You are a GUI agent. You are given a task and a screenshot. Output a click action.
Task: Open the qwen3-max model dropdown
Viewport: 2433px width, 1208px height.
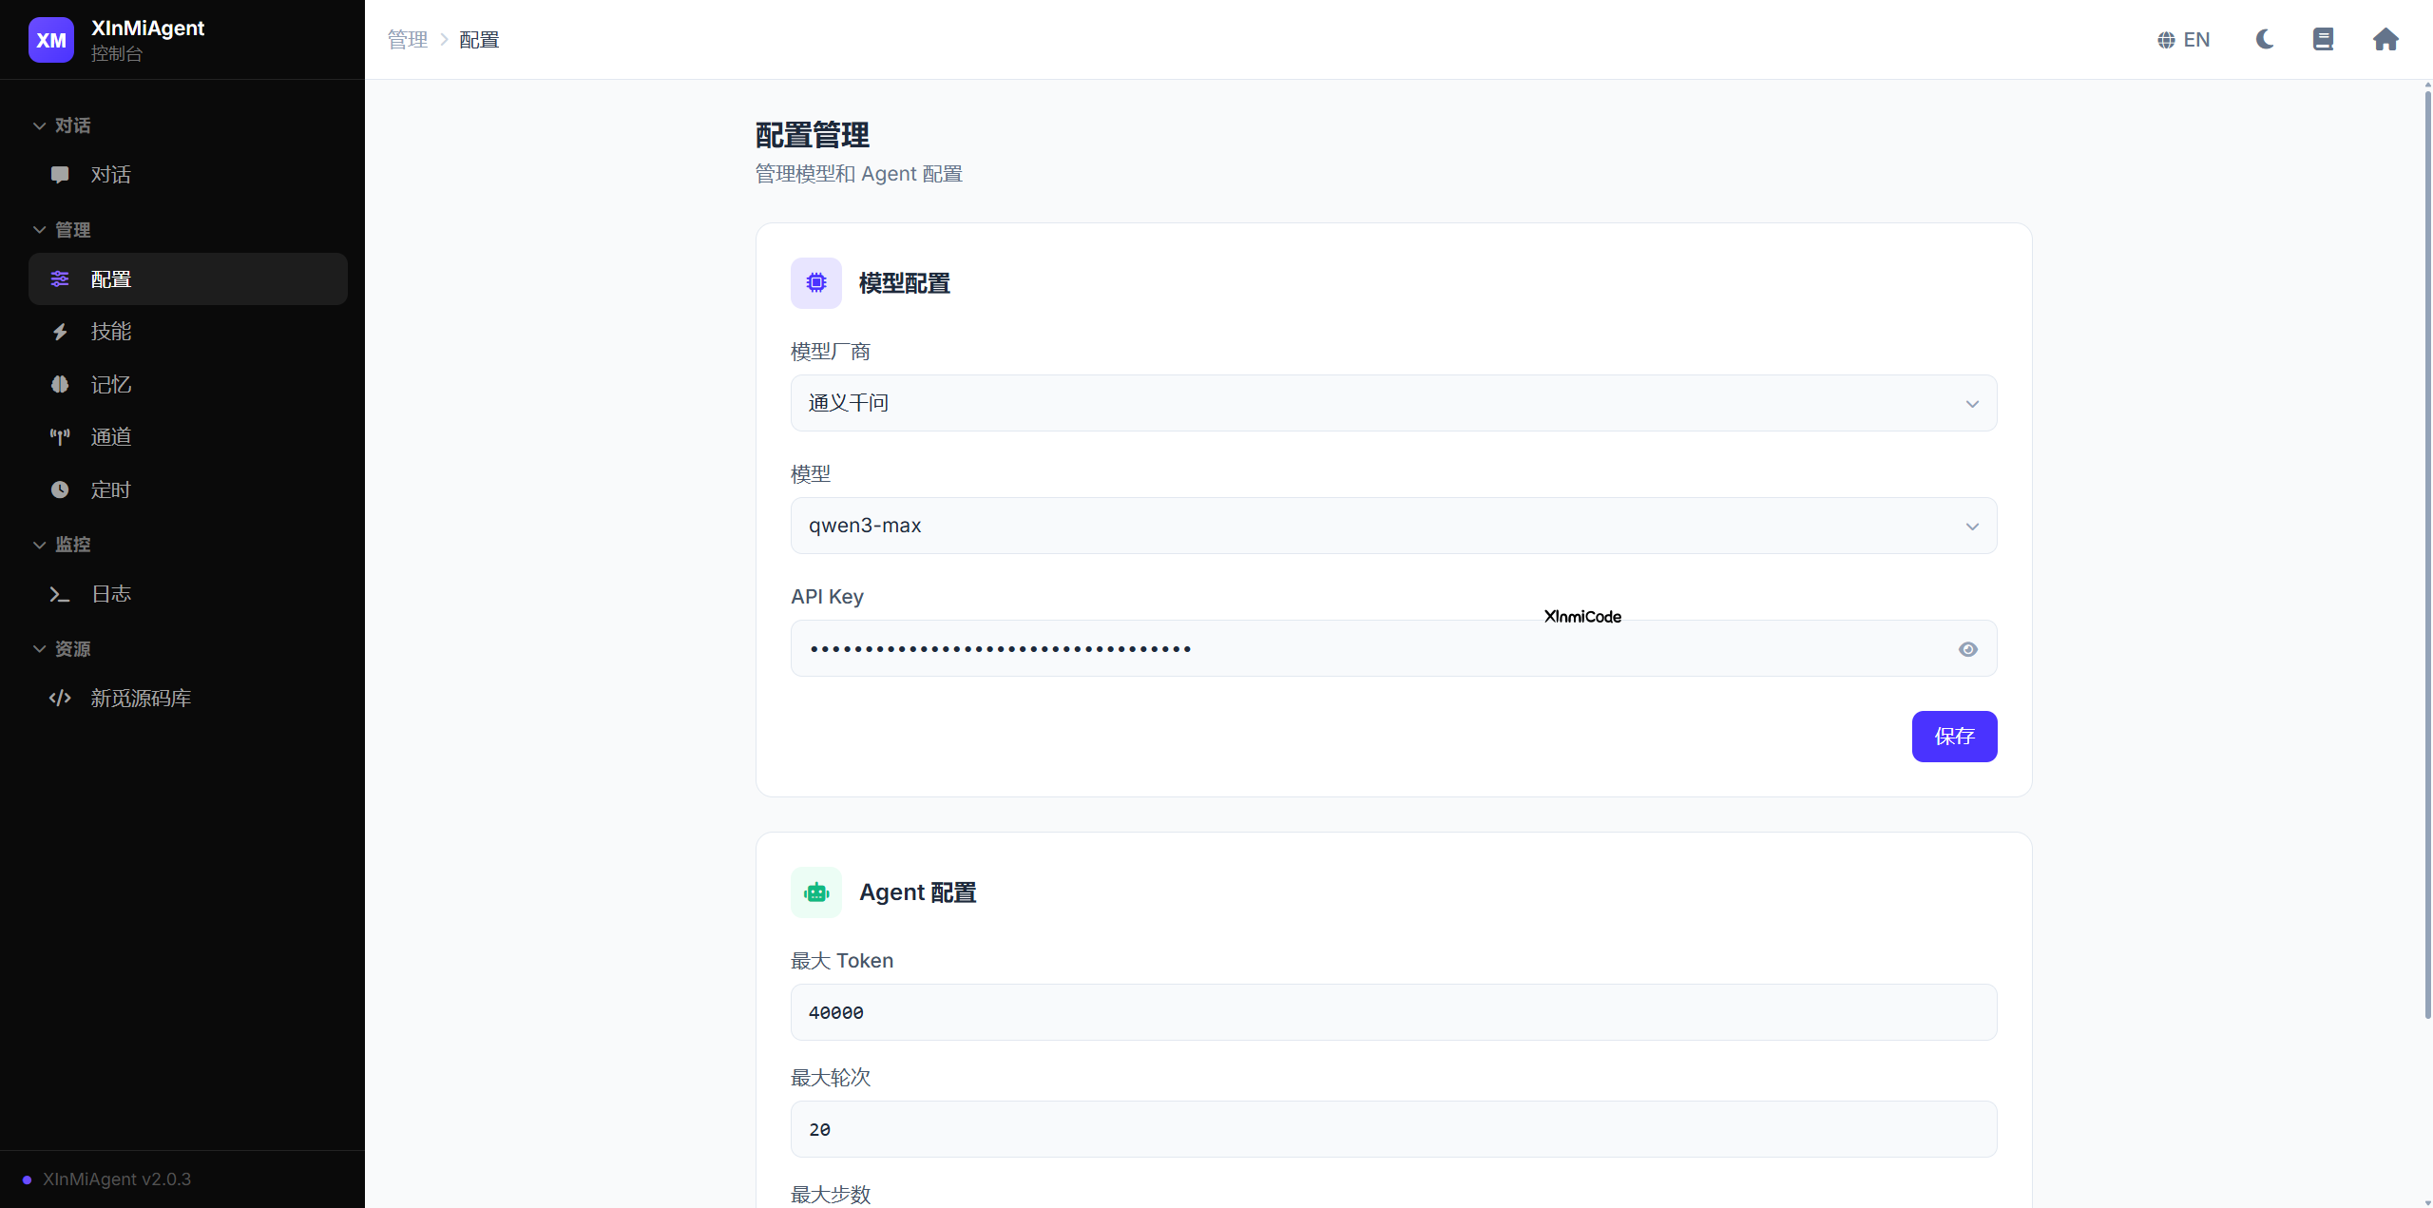(x=1392, y=525)
